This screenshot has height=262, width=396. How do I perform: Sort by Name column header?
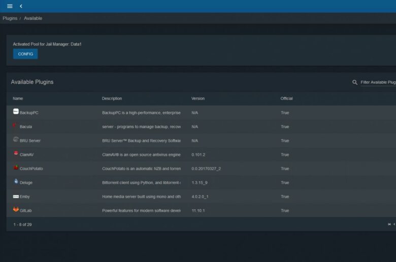[x=18, y=99]
